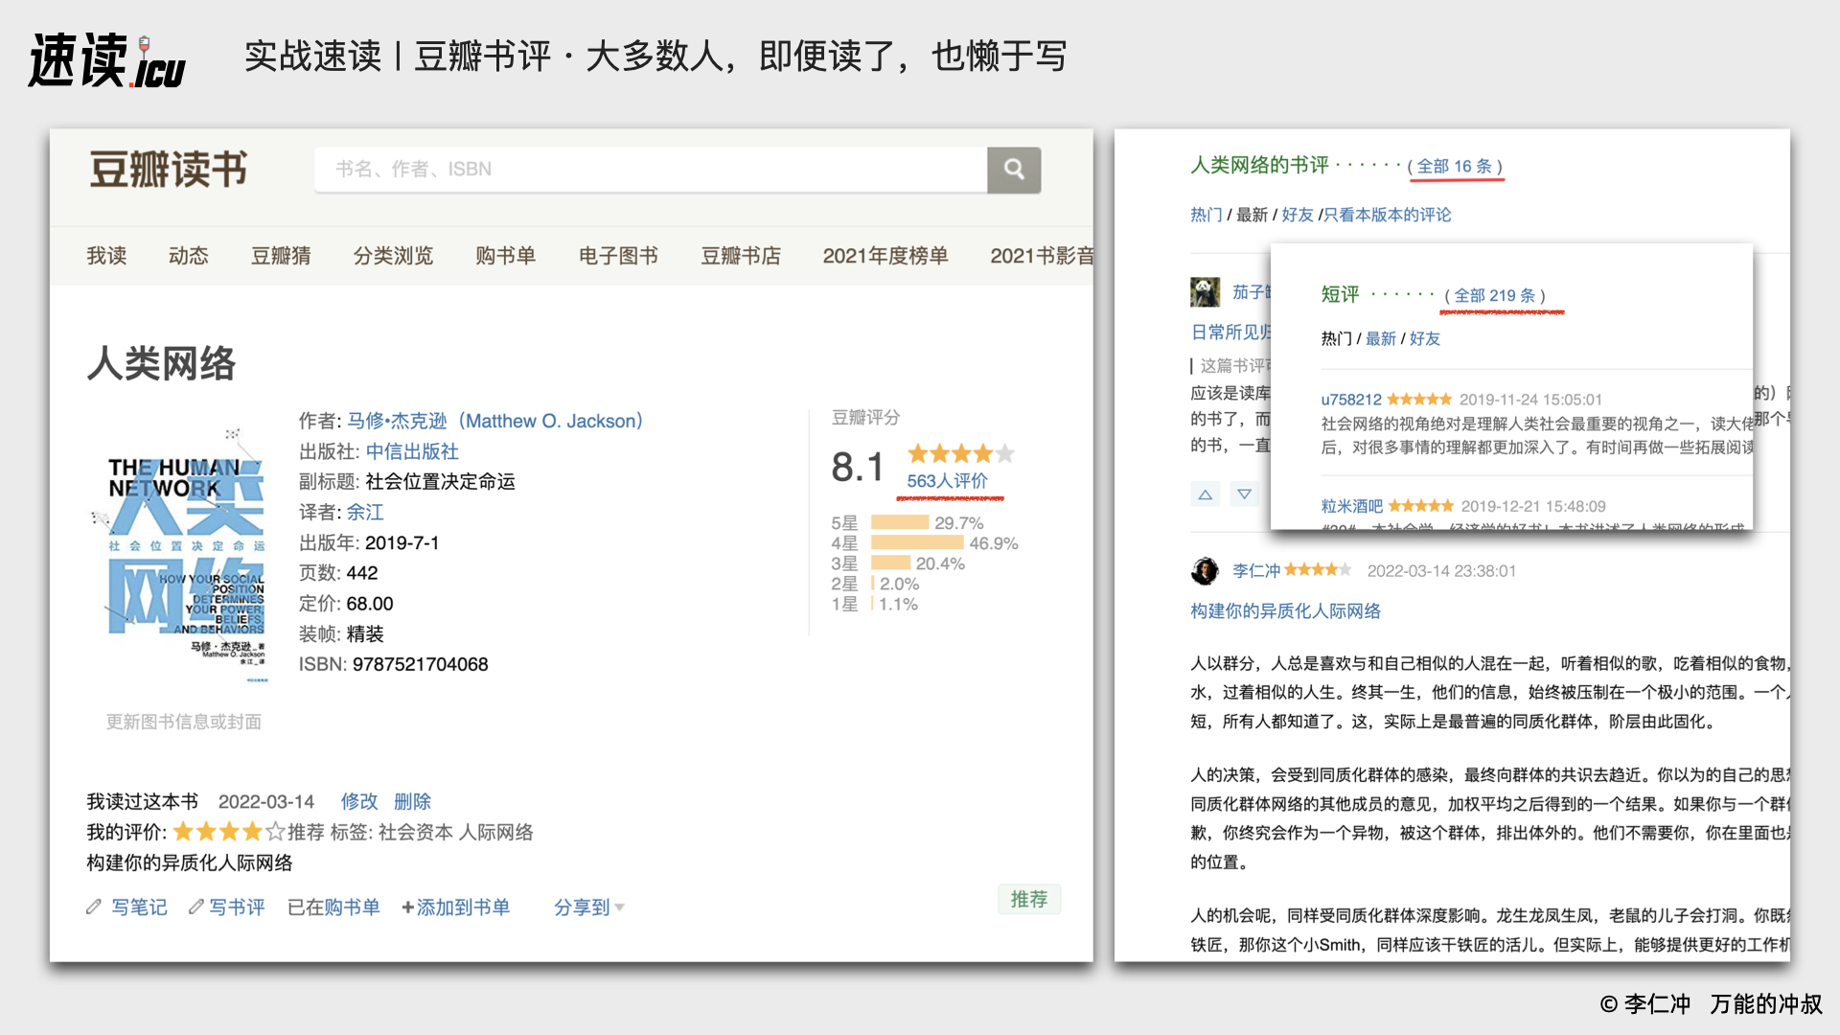Click the panda avatar of reviewer 茄子
This screenshot has height=1035, width=1840.
[1205, 292]
